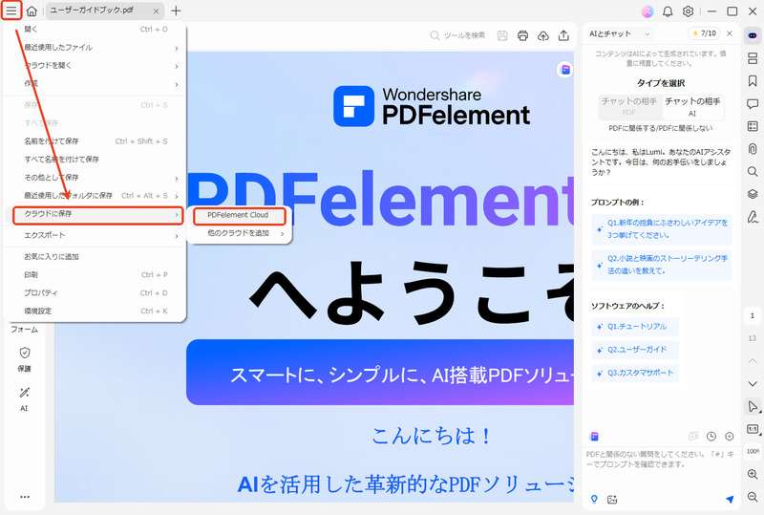Screen dimensions: 764x515
Task: Open クラウドに保存 submenu
Action: pos(97,215)
